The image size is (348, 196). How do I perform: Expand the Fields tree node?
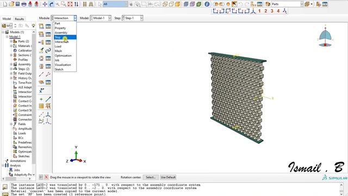[11, 124]
